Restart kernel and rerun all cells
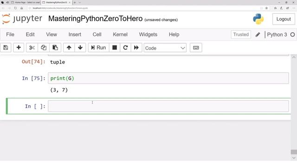The width and height of the screenshot is (297, 167). (136, 47)
